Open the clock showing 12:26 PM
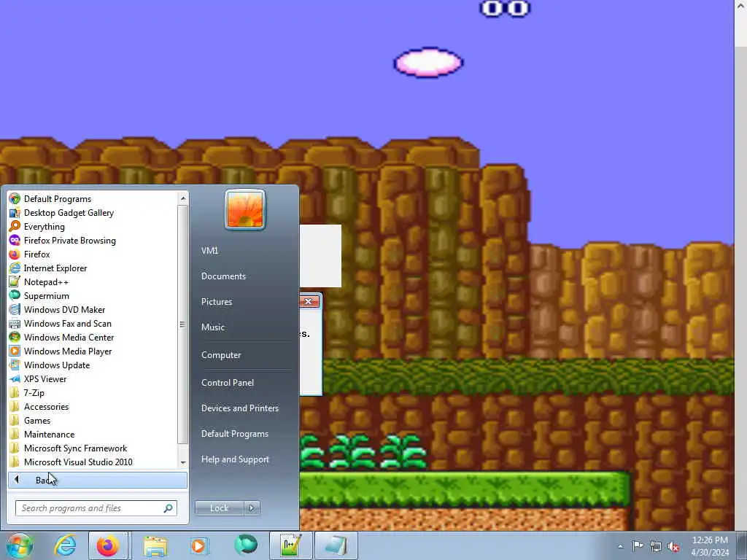The height and width of the screenshot is (560, 747). click(710, 546)
